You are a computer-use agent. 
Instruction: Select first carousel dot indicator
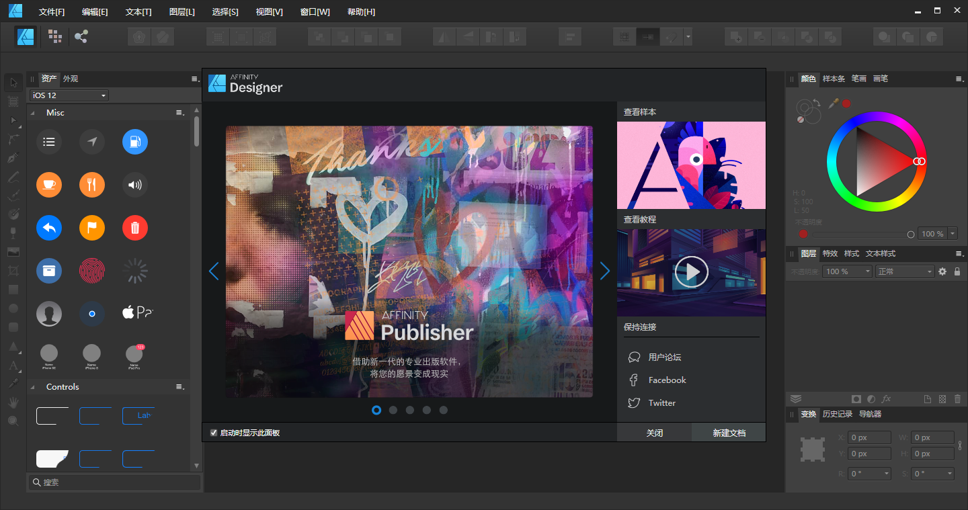point(376,410)
